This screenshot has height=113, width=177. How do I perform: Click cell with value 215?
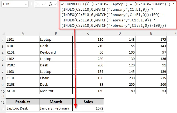click(151, 78)
